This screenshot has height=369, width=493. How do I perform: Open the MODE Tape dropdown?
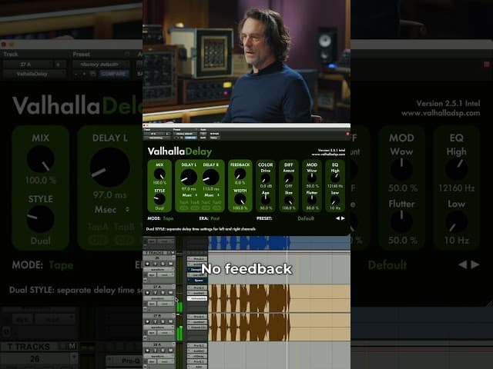[x=169, y=218]
